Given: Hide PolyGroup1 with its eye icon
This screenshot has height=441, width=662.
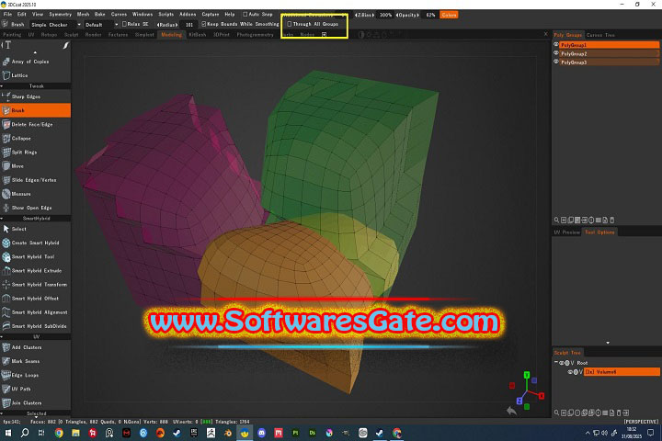Looking at the screenshot, I should coord(556,45).
